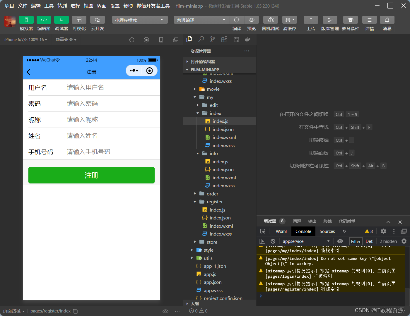Open the Docker whale icon in sidebar

coord(248,39)
